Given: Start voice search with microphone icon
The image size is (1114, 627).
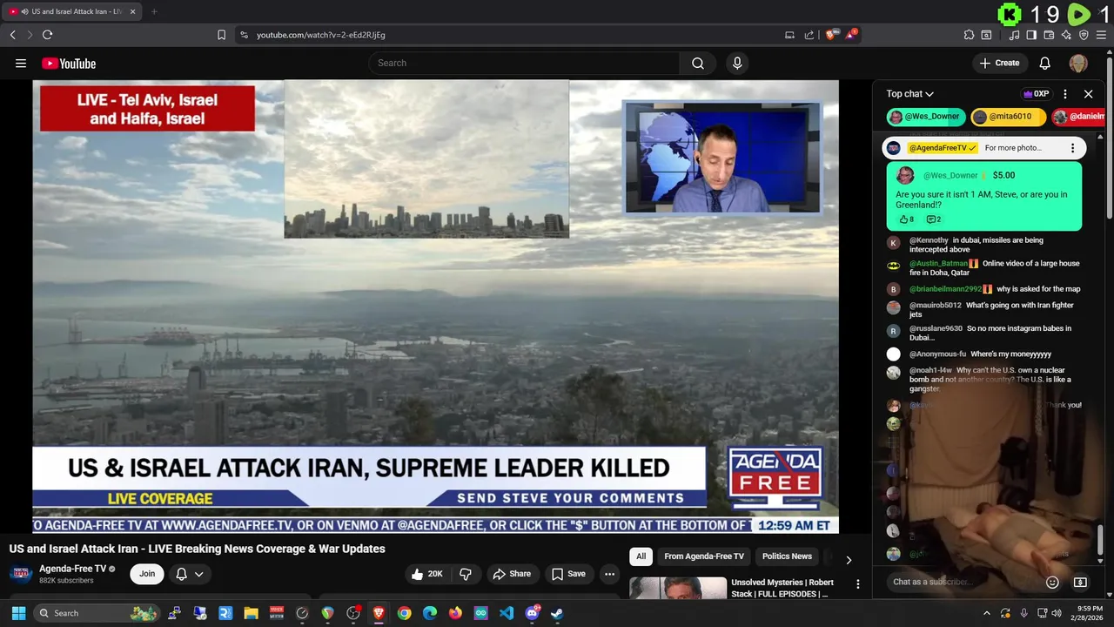Looking at the screenshot, I should click(737, 63).
